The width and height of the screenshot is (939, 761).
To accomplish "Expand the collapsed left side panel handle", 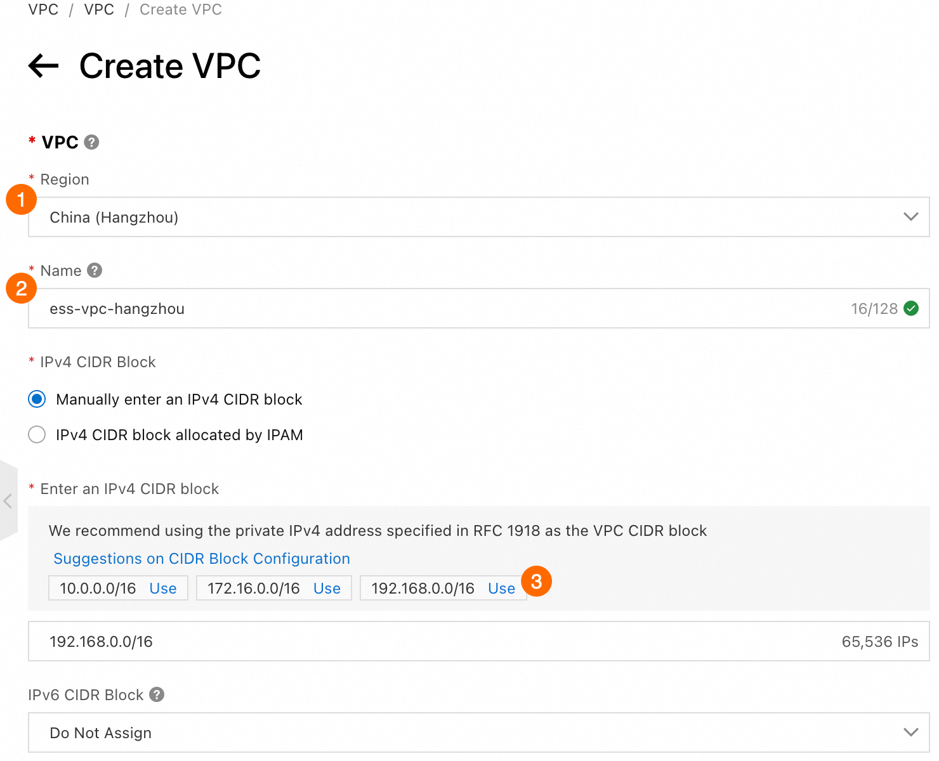I will (8, 501).
